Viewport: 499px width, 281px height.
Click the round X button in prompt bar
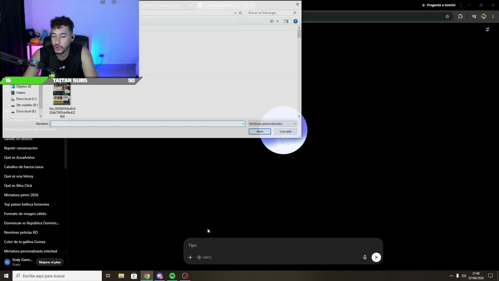[376, 257]
